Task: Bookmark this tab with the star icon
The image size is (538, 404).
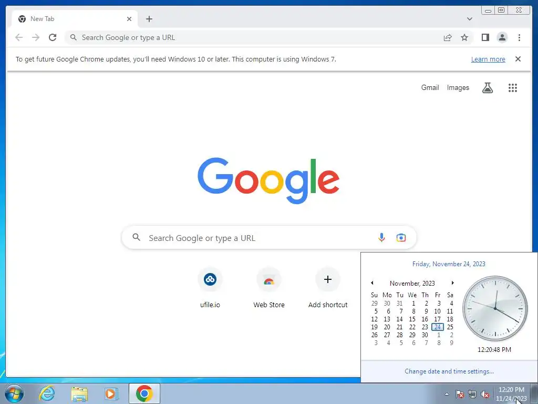Action: coord(464,37)
